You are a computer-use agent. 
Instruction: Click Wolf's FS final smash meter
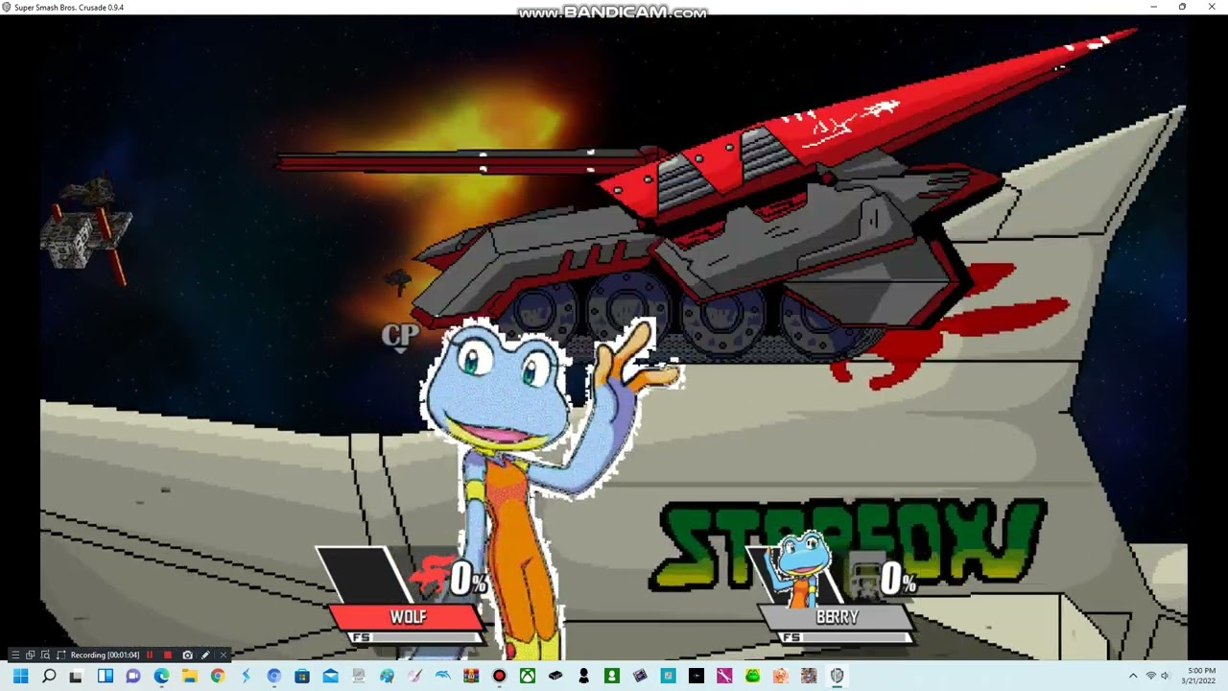(x=414, y=637)
